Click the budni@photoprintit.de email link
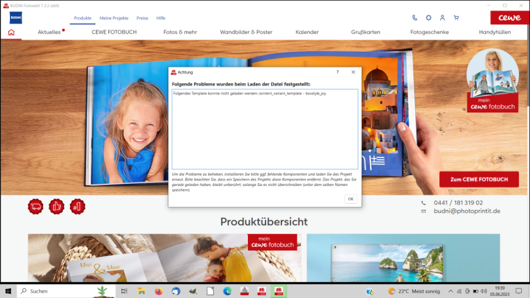The width and height of the screenshot is (530, 298). pos(467,211)
